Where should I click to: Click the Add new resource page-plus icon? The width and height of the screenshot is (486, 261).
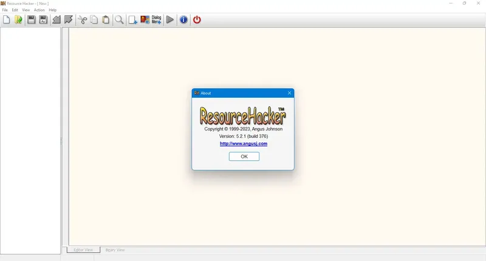point(132,20)
